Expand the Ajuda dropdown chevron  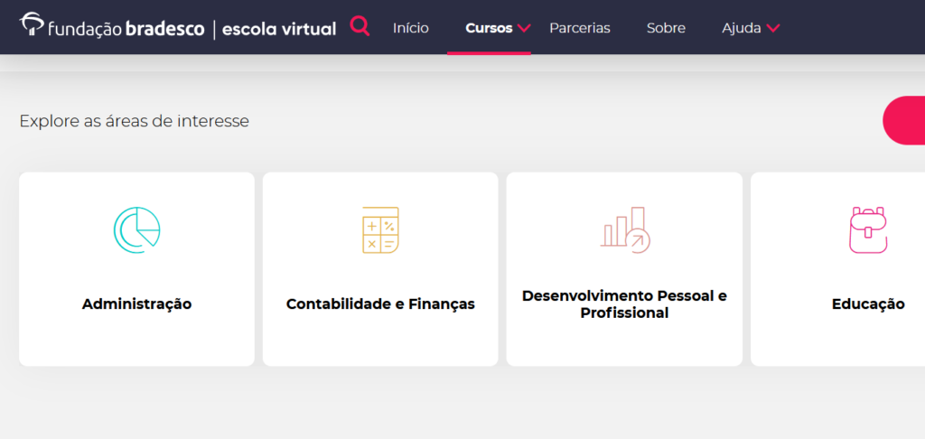[x=773, y=28]
